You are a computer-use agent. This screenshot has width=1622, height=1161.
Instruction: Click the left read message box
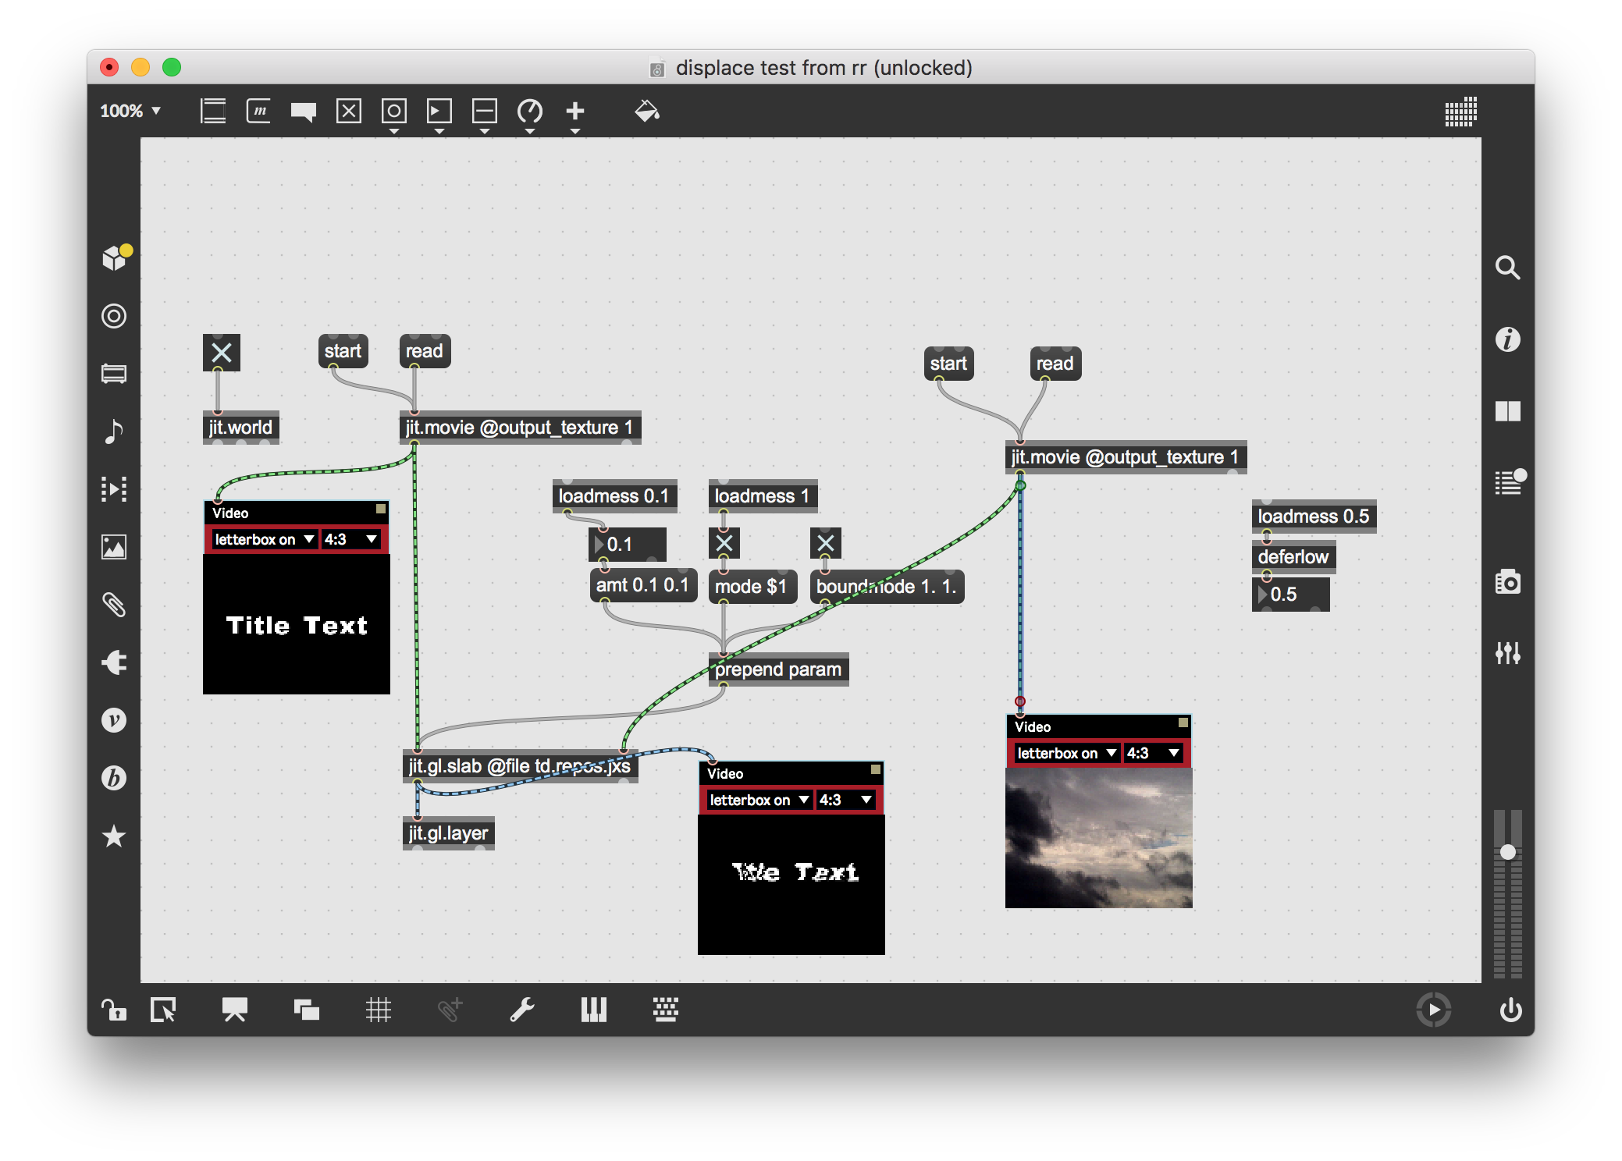tap(424, 351)
